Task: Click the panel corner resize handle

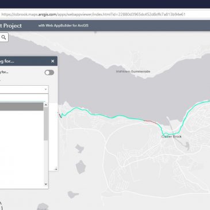Action: click(56, 169)
